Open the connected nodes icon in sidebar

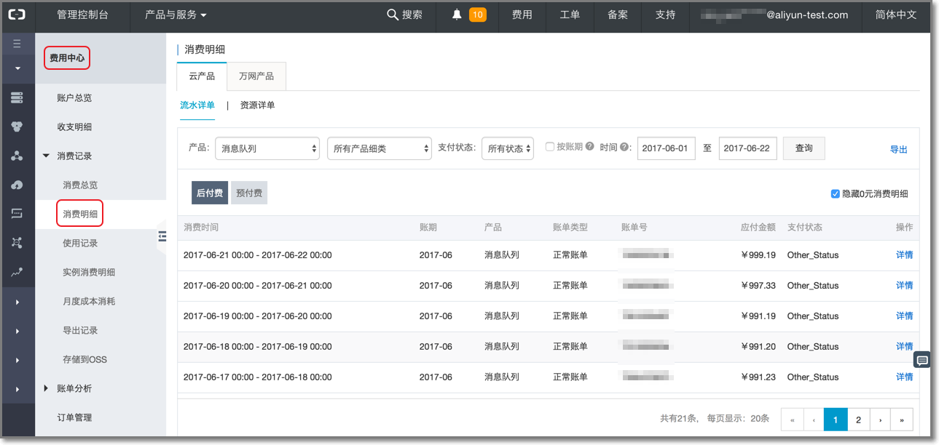point(17,243)
